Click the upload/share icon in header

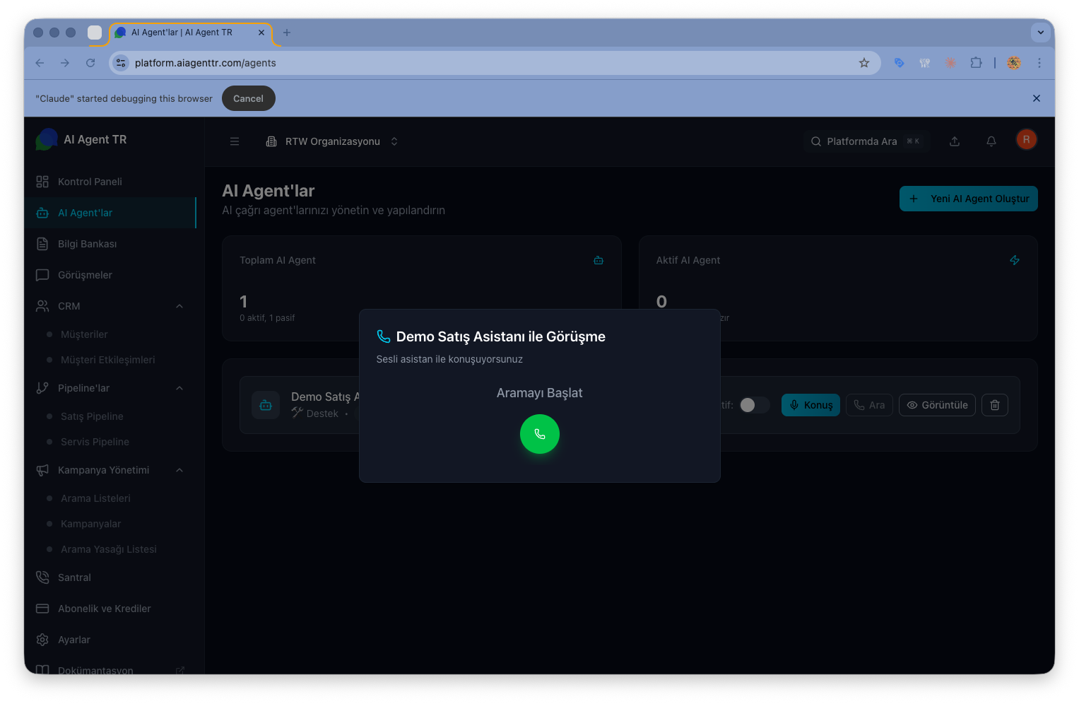click(955, 141)
